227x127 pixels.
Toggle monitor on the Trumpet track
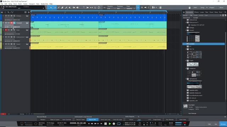(14, 23)
